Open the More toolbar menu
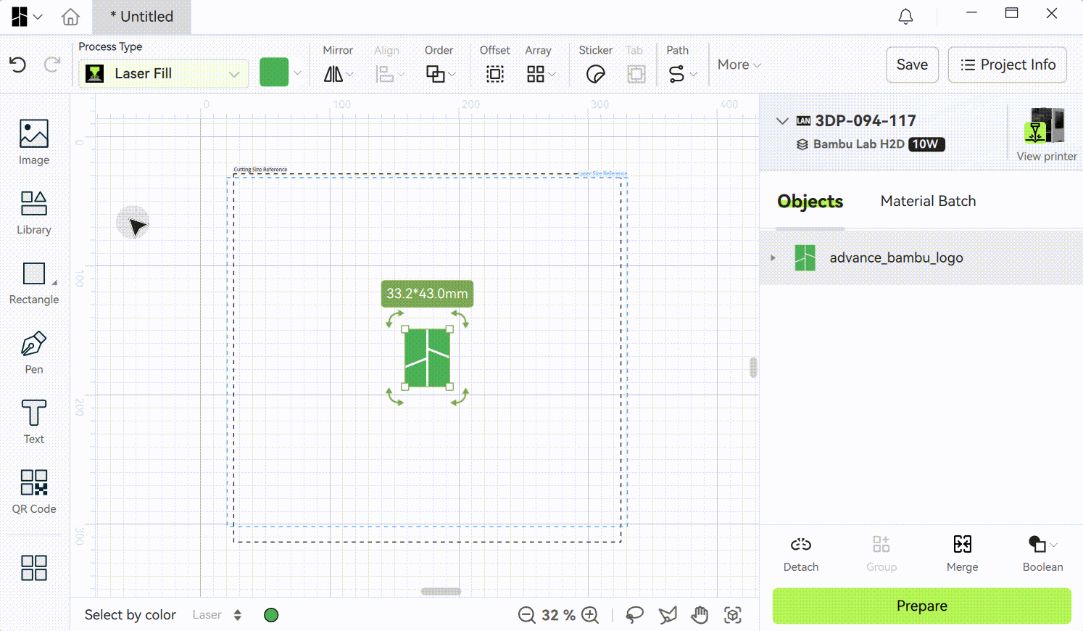Viewport: 1083px width, 631px height. [739, 65]
